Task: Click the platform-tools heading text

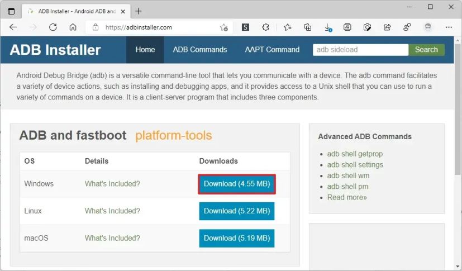Action: (174, 135)
